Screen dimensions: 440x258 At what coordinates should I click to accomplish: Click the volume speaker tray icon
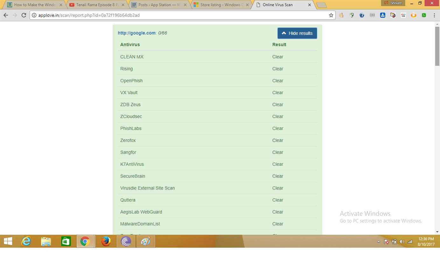pyautogui.click(x=402, y=242)
